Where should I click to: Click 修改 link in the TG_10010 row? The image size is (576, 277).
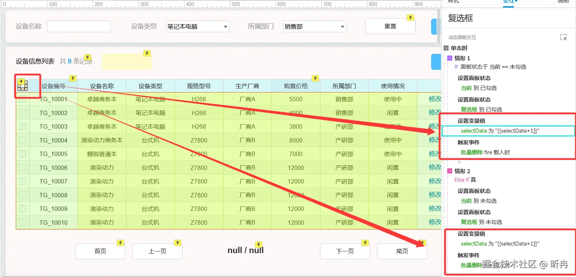[x=435, y=222]
